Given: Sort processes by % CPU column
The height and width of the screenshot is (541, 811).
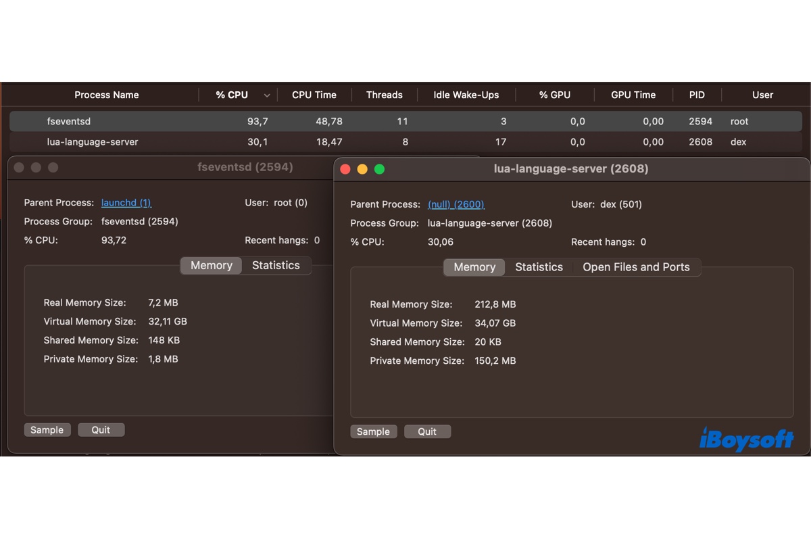Looking at the screenshot, I should [x=232, y=95].
